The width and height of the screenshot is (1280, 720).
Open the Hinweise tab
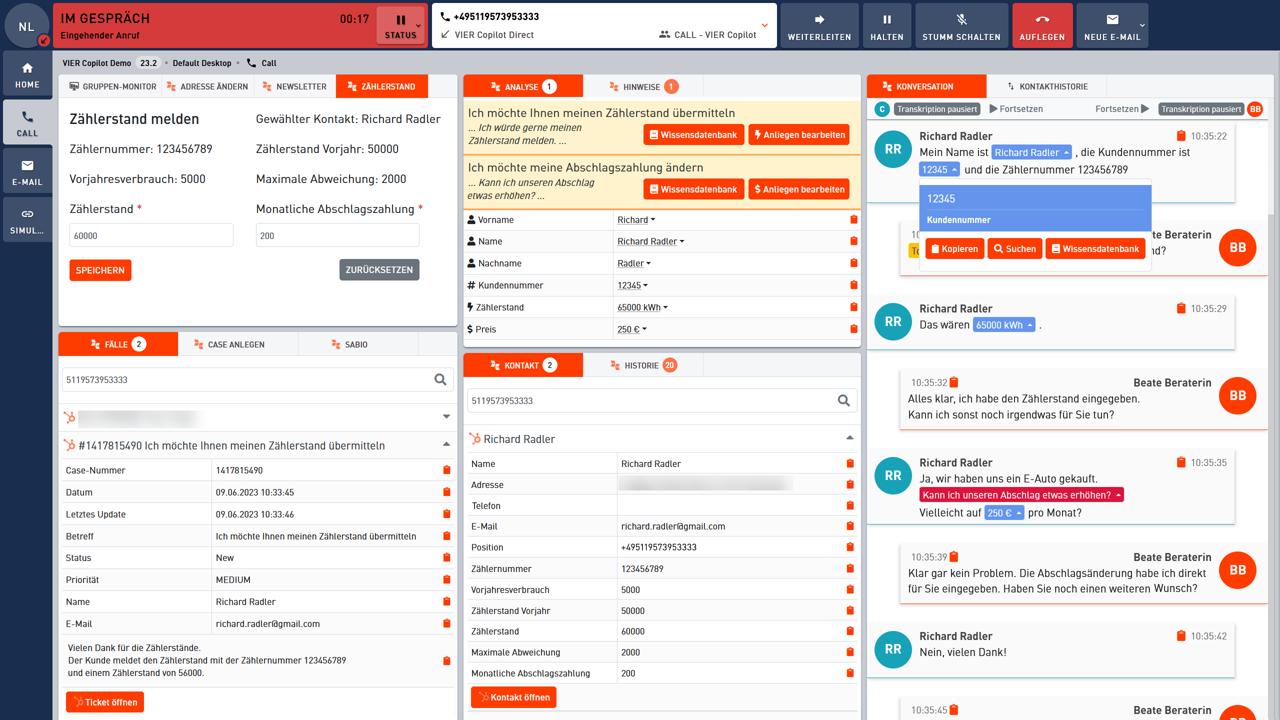point(642,86)
